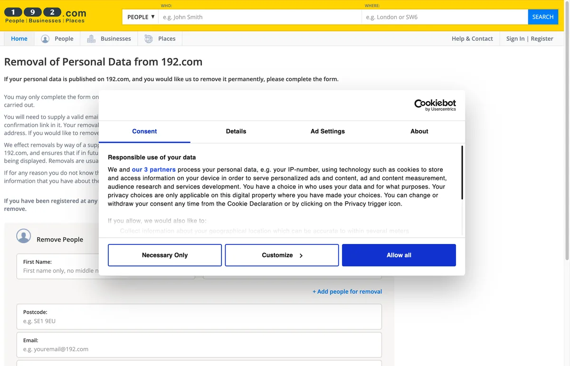Click the chevron arrow on the Customize button
This screenshot has height=366, width=570.
point(301,255)
